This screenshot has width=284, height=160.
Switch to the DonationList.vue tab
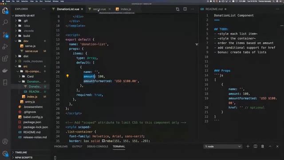pos(68,9)
